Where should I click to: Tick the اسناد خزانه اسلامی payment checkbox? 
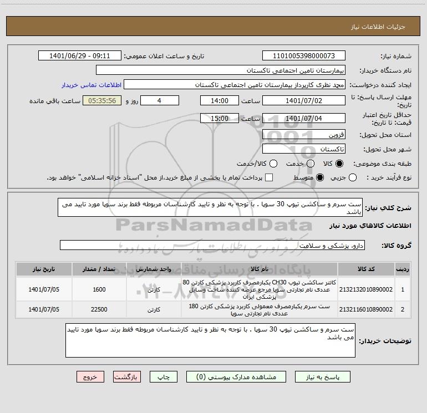[269, 177]
